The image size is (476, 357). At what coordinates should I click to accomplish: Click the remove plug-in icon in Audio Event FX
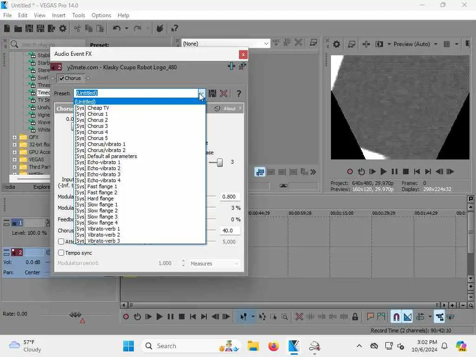tap(242, 66)
